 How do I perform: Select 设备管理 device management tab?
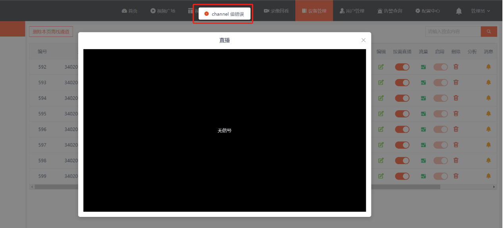[314, 11]
